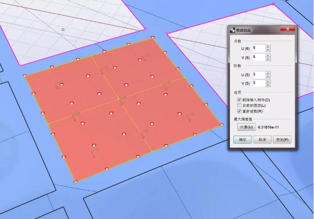Click the 预览(P) button
The width and height of the screenshot is (314, 219).
282,140
